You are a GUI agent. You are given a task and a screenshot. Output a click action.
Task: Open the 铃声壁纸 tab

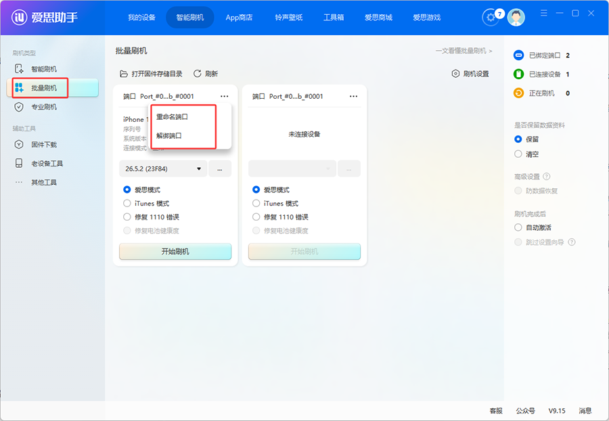tap(288, 18)
